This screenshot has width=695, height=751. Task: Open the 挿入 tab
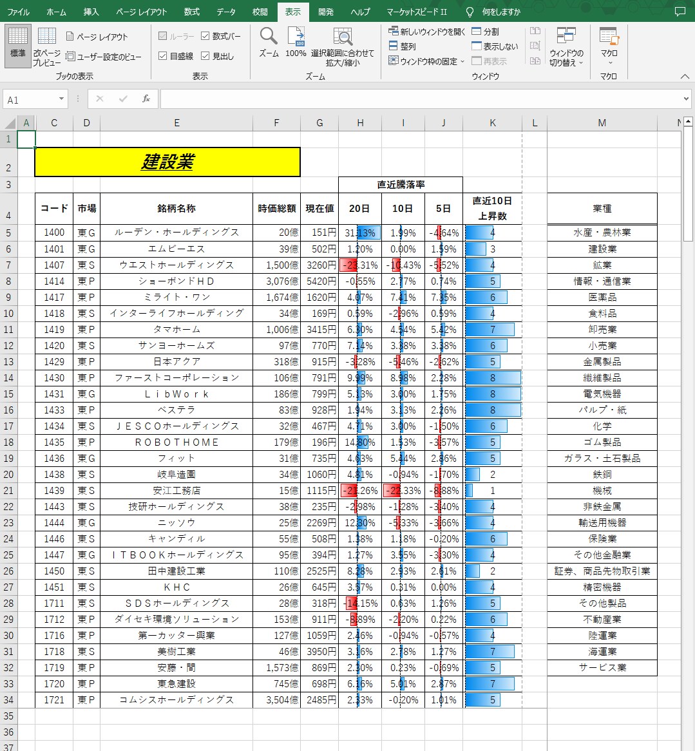point(91,12)
